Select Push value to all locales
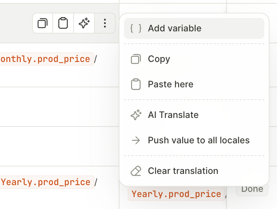The width and height of the screenshot is (277, 209). [x=194, y=140]
